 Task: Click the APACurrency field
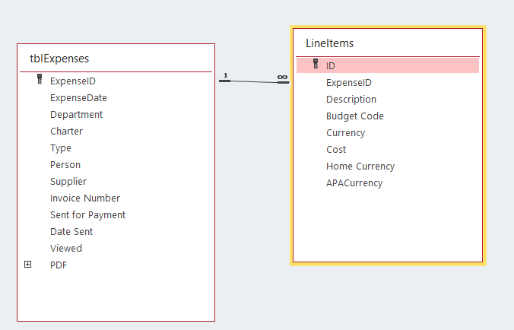click(x=354, y=182)
